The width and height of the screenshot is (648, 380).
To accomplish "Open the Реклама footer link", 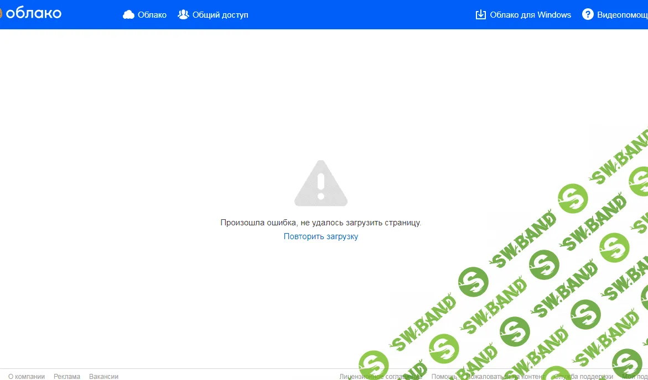I will 67,376.
